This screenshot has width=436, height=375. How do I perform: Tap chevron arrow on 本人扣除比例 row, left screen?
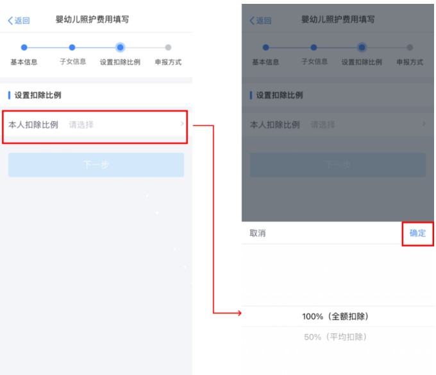[x=182, y=123]
